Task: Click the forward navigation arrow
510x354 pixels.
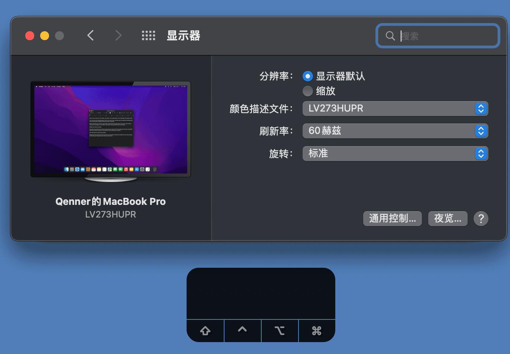Action: click(x=118, y=35)
